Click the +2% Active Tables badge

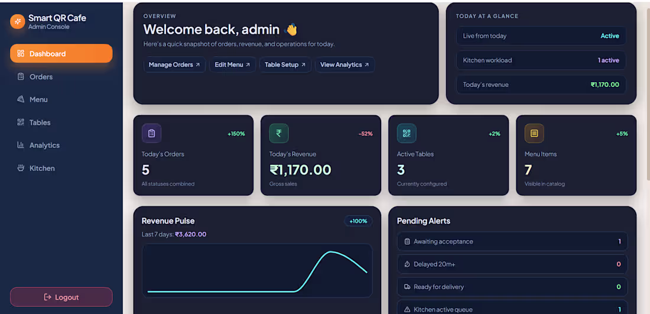[x=495, y=134]
